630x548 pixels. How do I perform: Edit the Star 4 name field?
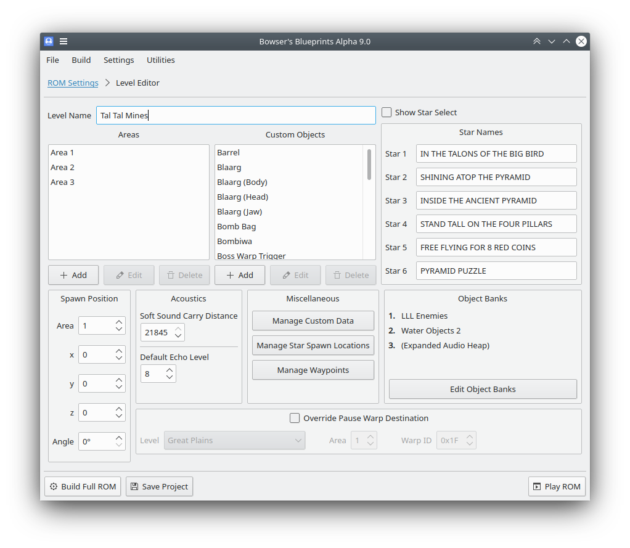(x=496, y=224)
